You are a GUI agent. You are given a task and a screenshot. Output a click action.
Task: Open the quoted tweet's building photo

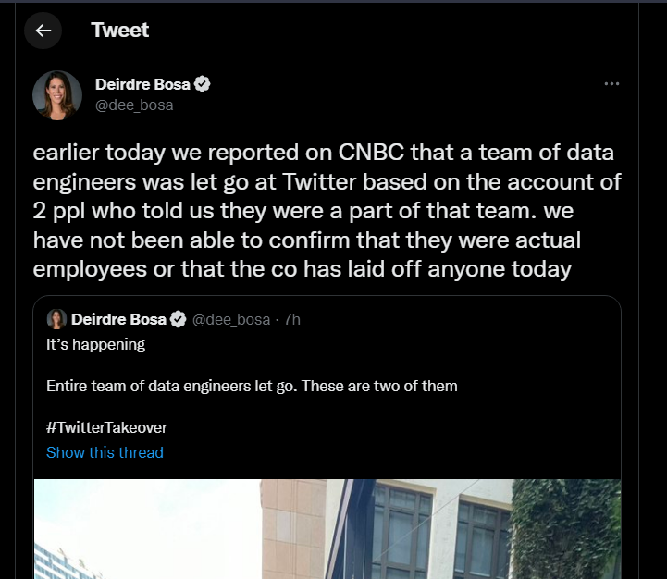[x=327, y=529]
